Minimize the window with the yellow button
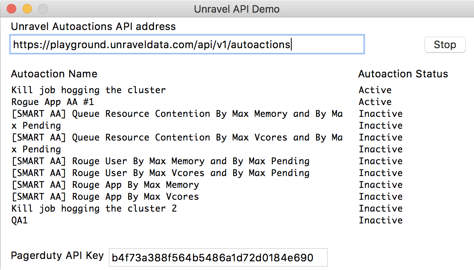Viewport: 474px width, 270px height. [x=27, y=9]
